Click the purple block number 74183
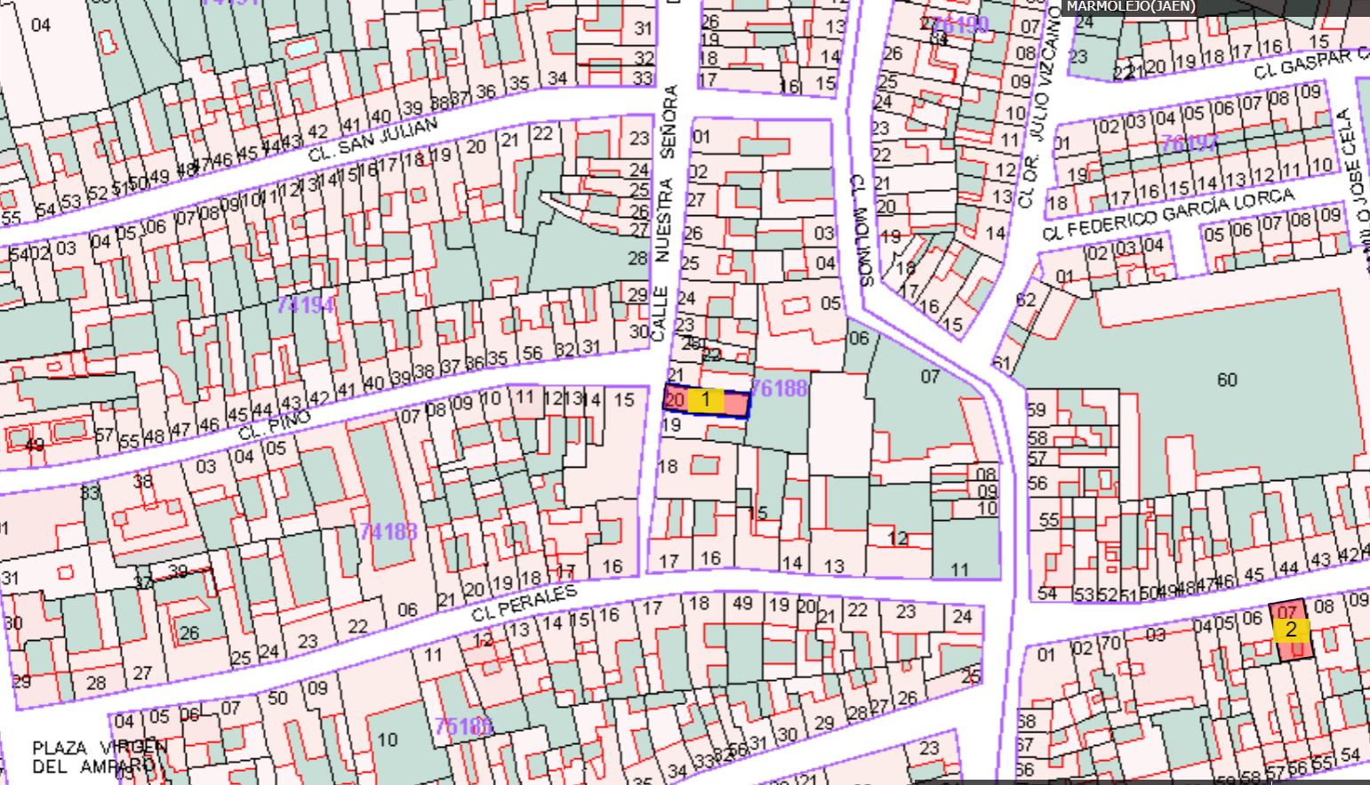Screen dimensions: 1370x785 389,532
